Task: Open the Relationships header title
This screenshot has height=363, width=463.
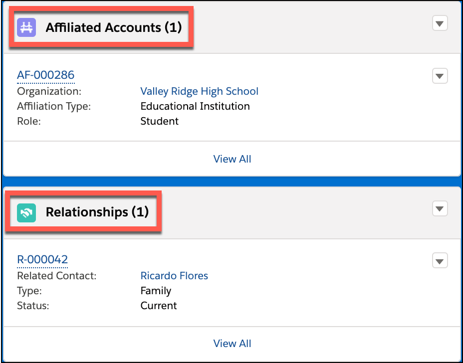Action: [97, 212]
